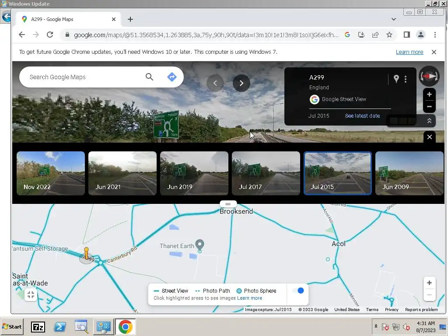Open a new Chrome tab

tap(130, 19)
